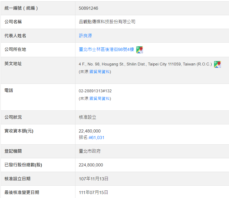Click the last change date 111年07月15日
The width and height of the screenshot is (229, 198).
click(94, 192)
